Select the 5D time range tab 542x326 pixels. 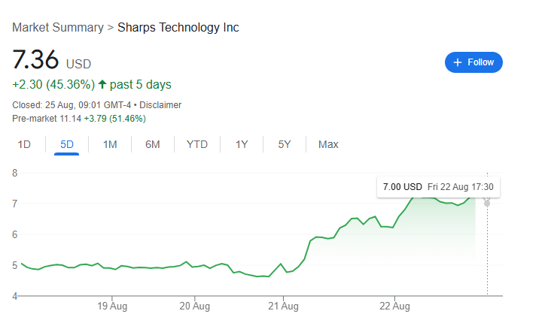click(67, 144)
